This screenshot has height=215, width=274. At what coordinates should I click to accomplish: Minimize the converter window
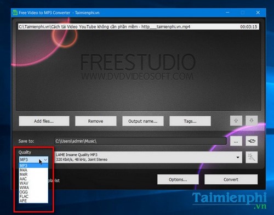tap(227, 13)
